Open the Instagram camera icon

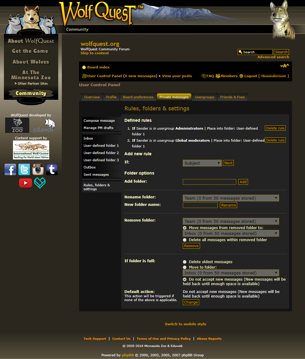pos(38,169)
